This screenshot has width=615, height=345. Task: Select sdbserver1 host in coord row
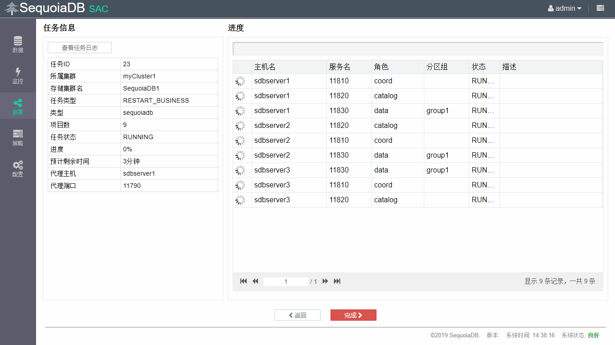click(x=272, y=81)
